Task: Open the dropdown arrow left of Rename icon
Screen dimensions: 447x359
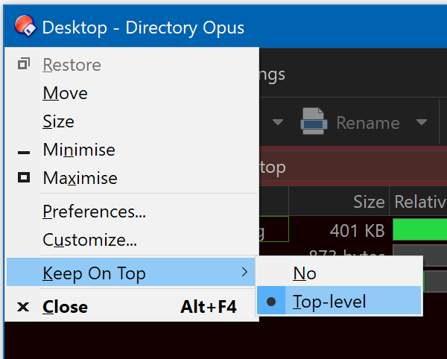Action: [278, 122]
